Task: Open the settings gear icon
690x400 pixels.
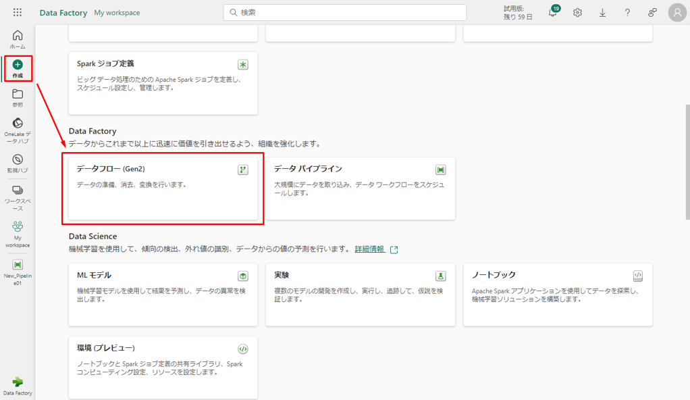Action: 577,13
